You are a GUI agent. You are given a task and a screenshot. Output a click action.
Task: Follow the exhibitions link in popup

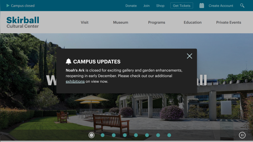pos(75,81)
